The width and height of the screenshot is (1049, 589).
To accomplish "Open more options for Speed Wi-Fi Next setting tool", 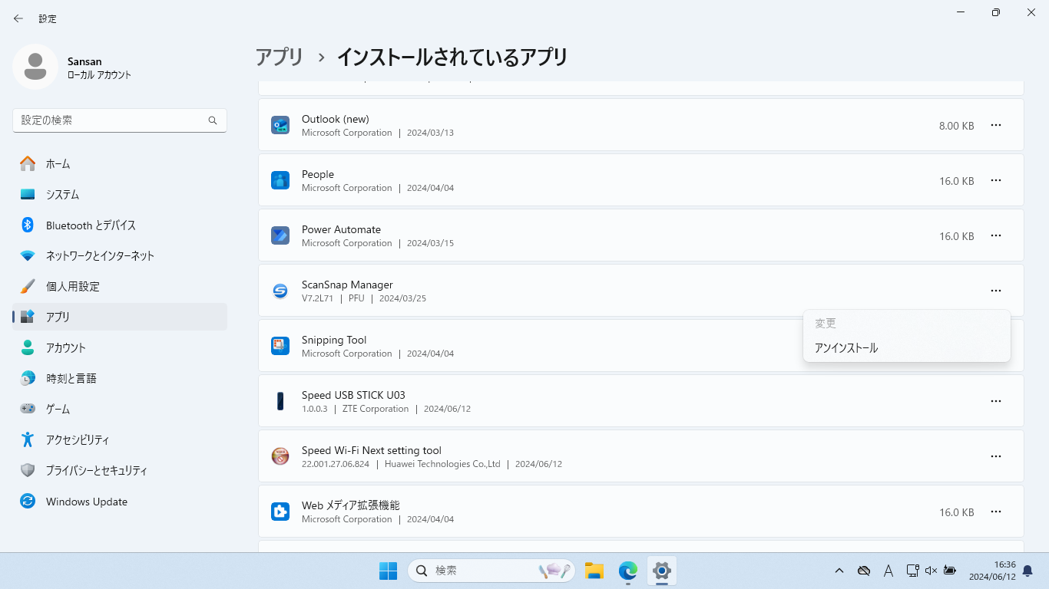I will (996, 456).
